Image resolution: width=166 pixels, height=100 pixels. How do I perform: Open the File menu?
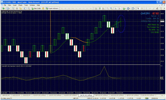(5, 5)
